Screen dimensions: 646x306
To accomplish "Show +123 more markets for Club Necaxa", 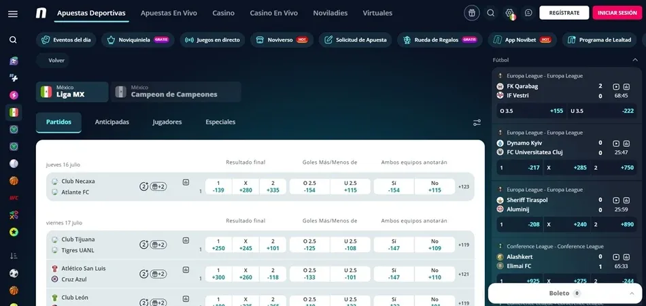I will pyautogui.click(x=464, y=186).
